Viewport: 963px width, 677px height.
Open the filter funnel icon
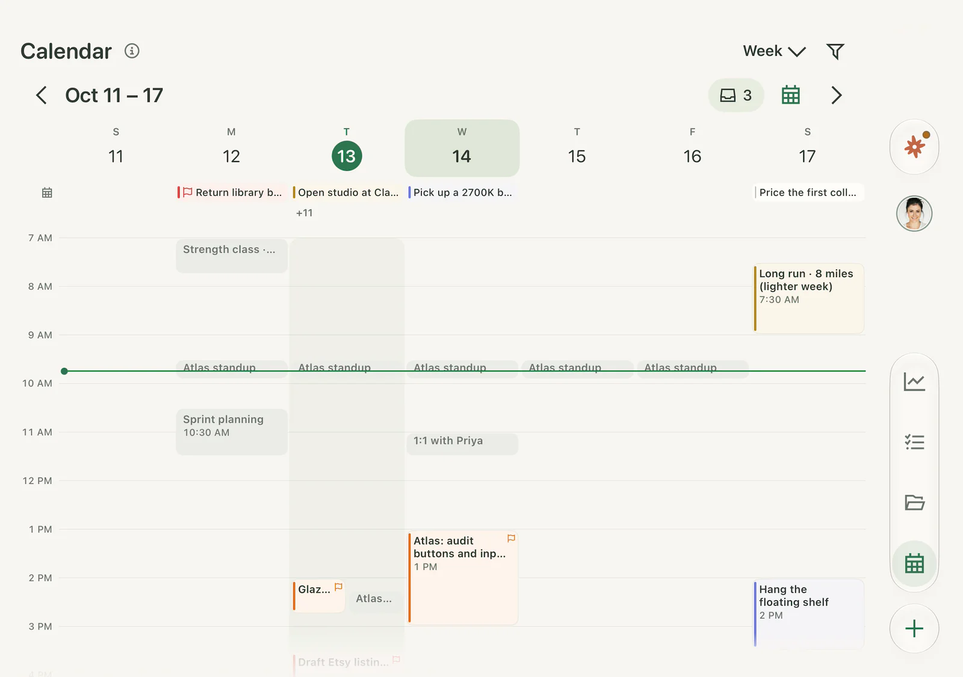coord(835,51)
